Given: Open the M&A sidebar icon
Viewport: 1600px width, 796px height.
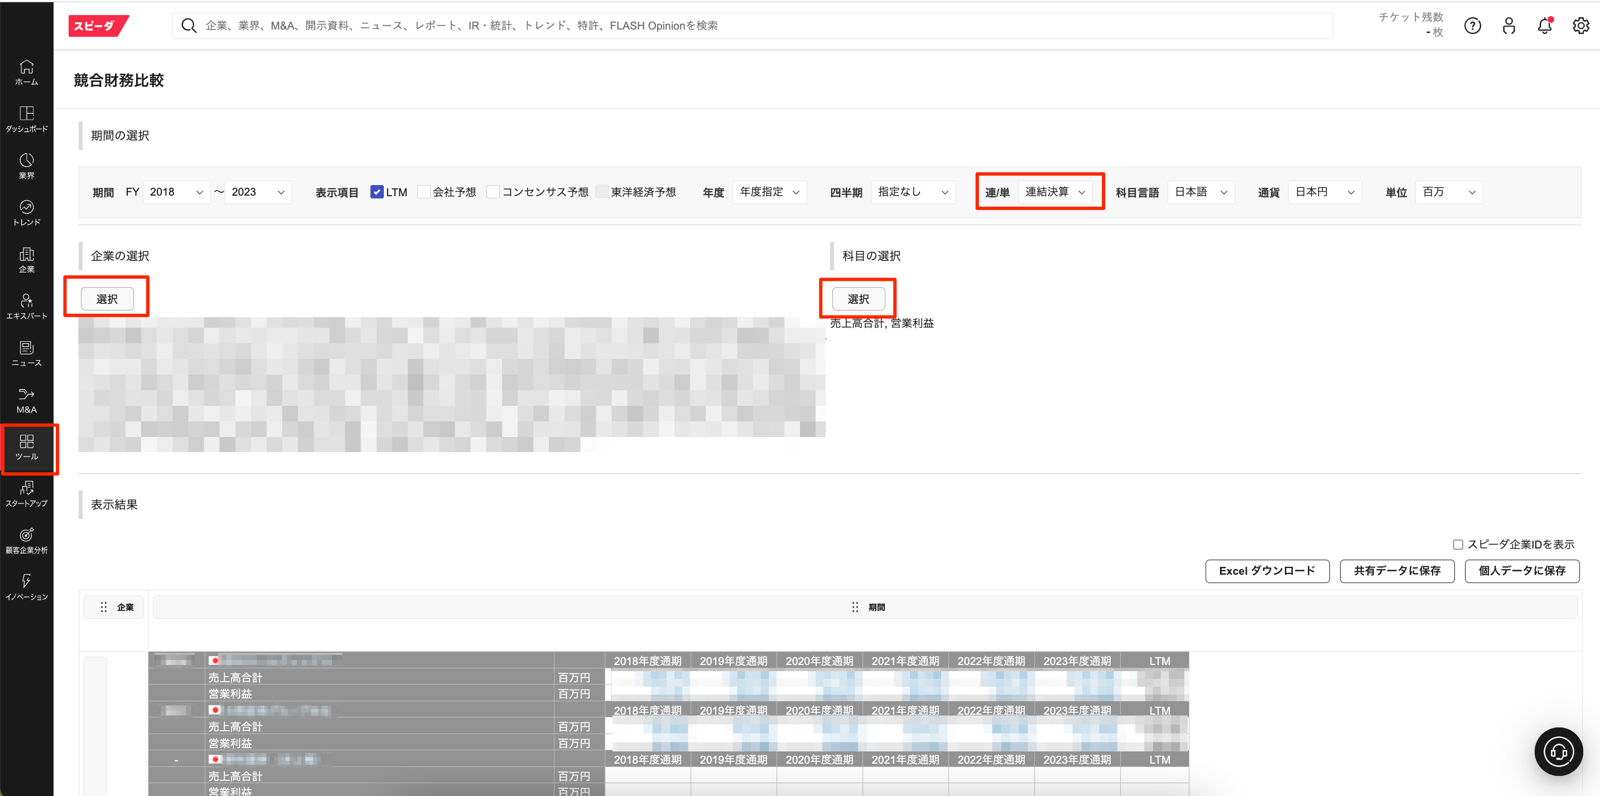Looking at the screenshot, I should (26, 400).
